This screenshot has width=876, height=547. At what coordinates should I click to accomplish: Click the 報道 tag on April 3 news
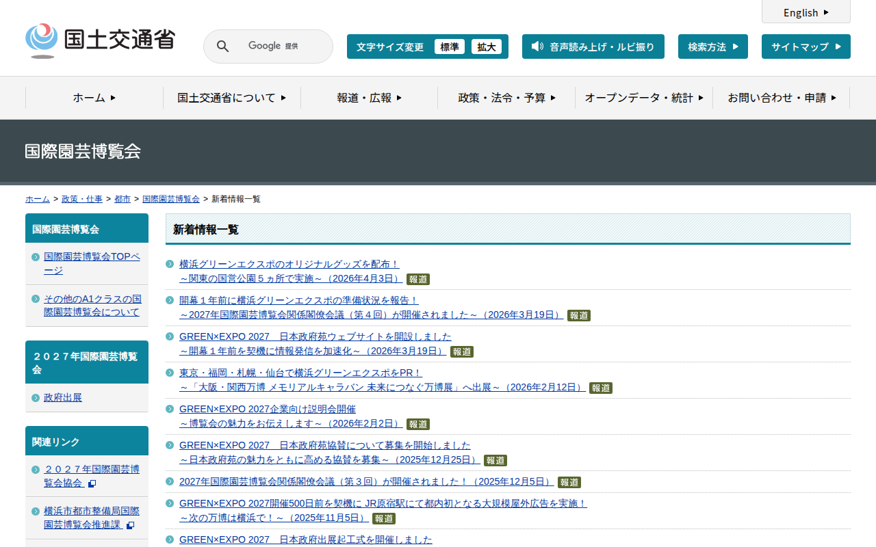[x=417, y=279]
